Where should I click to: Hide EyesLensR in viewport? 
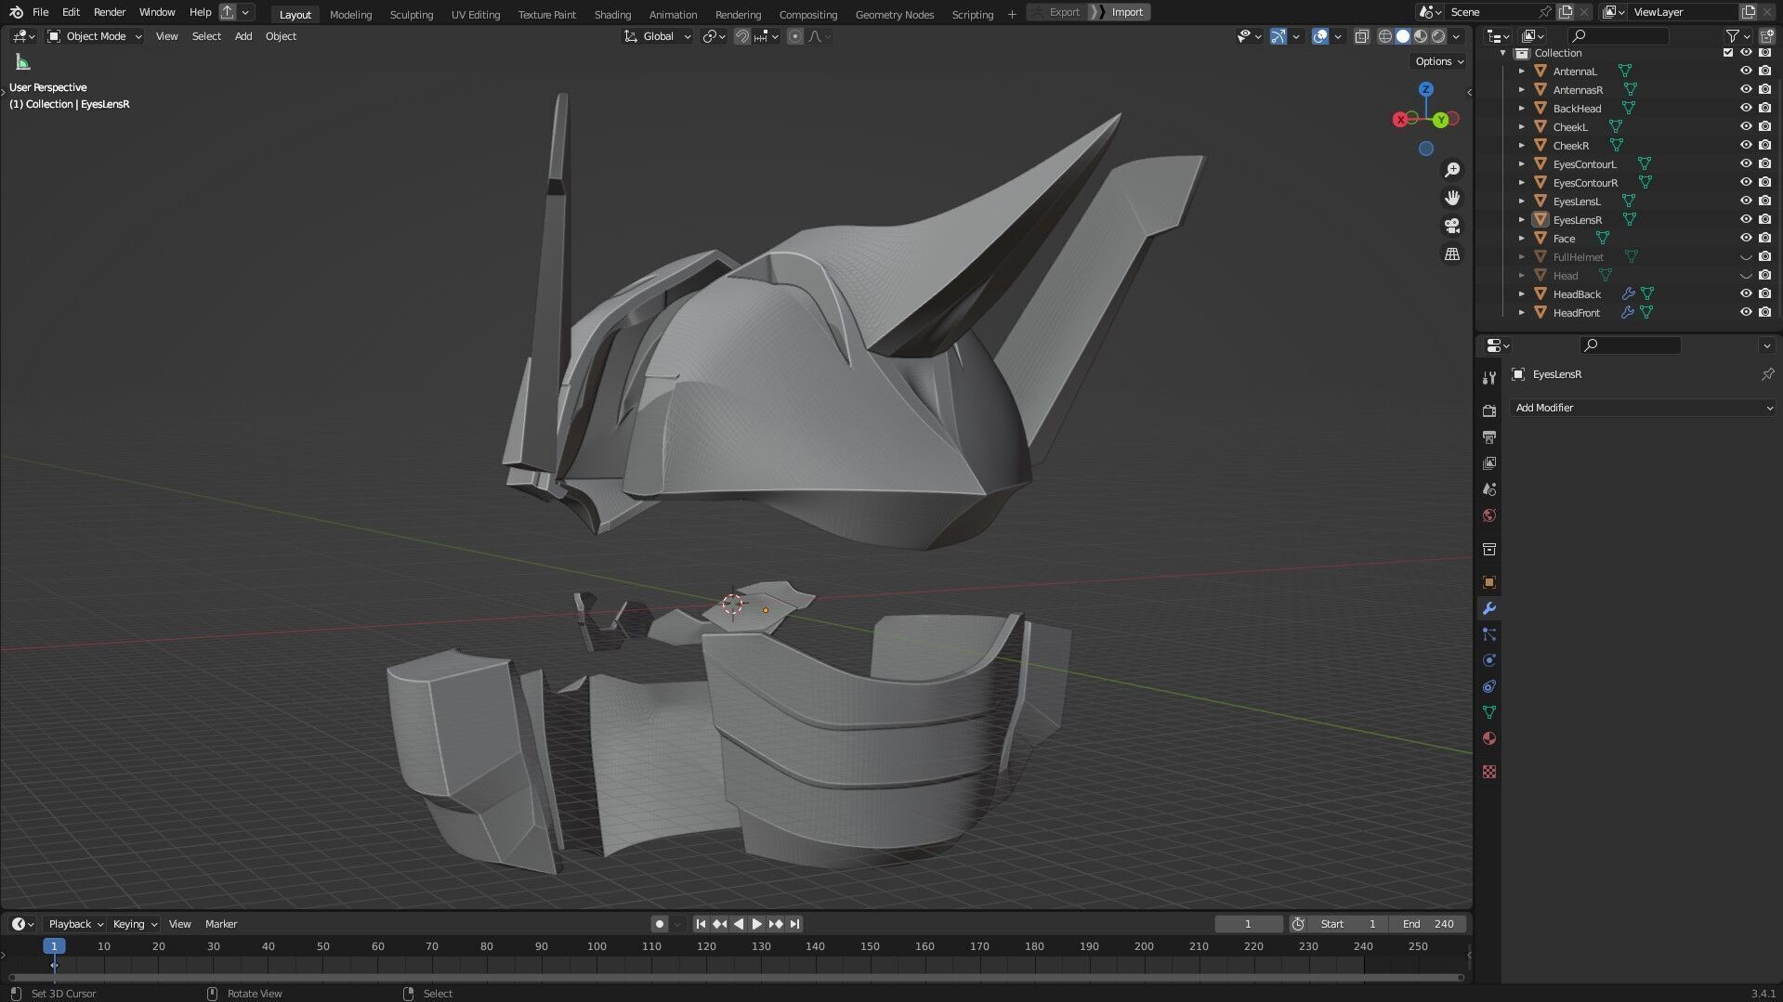(x=1746, y=219)
